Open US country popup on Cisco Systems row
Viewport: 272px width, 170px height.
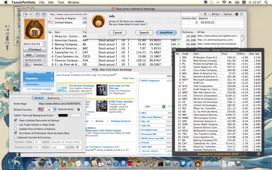click(125, 56)
